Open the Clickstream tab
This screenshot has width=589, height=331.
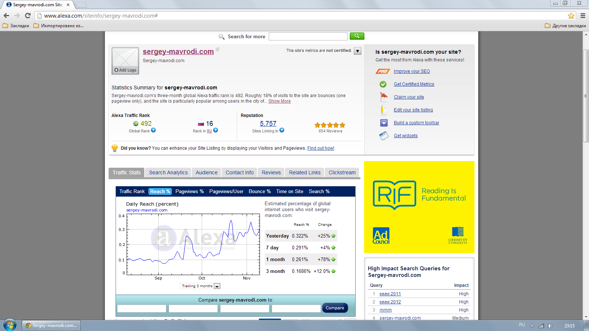point(342,172)
